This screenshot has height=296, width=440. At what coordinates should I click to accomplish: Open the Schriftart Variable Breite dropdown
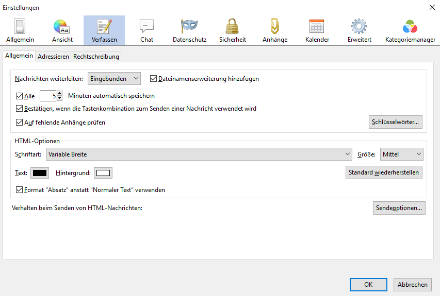(x=199, y=154)
